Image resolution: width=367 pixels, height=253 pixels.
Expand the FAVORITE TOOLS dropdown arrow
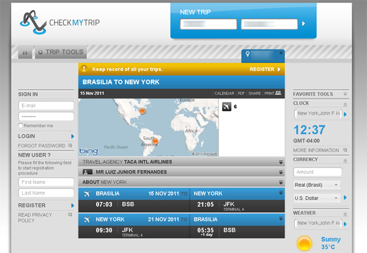tap(345, 94)
